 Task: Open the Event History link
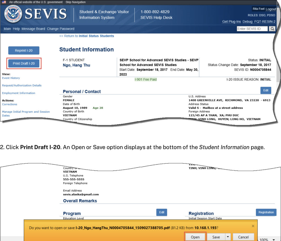11,78
